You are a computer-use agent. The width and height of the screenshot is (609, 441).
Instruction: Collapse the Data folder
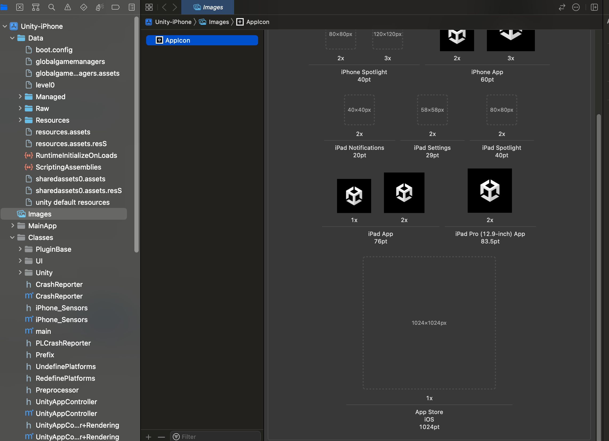tap(12, 38)
